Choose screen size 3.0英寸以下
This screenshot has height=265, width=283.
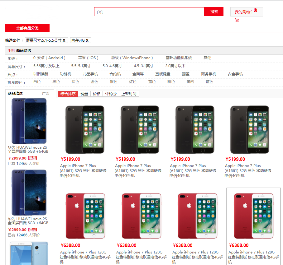[x=175, y=66]
